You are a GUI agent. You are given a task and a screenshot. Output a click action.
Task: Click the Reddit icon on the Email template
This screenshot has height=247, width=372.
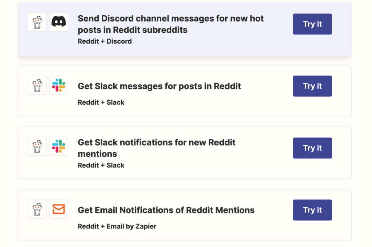pos(37,209)
